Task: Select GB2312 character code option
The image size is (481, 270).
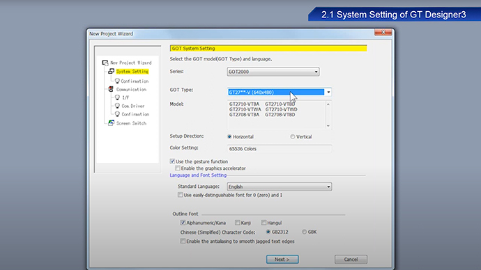Action: coord(268,232)
